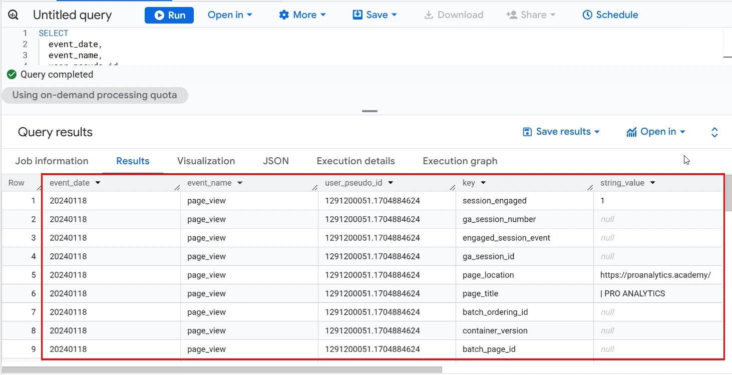Image resolution: width=732 pixels, height=375 pixels.
Task: Open the Visualization tab
Action: (206, 161)
